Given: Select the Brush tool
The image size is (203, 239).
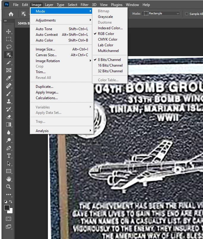Looking at the screenshot, I should click(9, 94).
